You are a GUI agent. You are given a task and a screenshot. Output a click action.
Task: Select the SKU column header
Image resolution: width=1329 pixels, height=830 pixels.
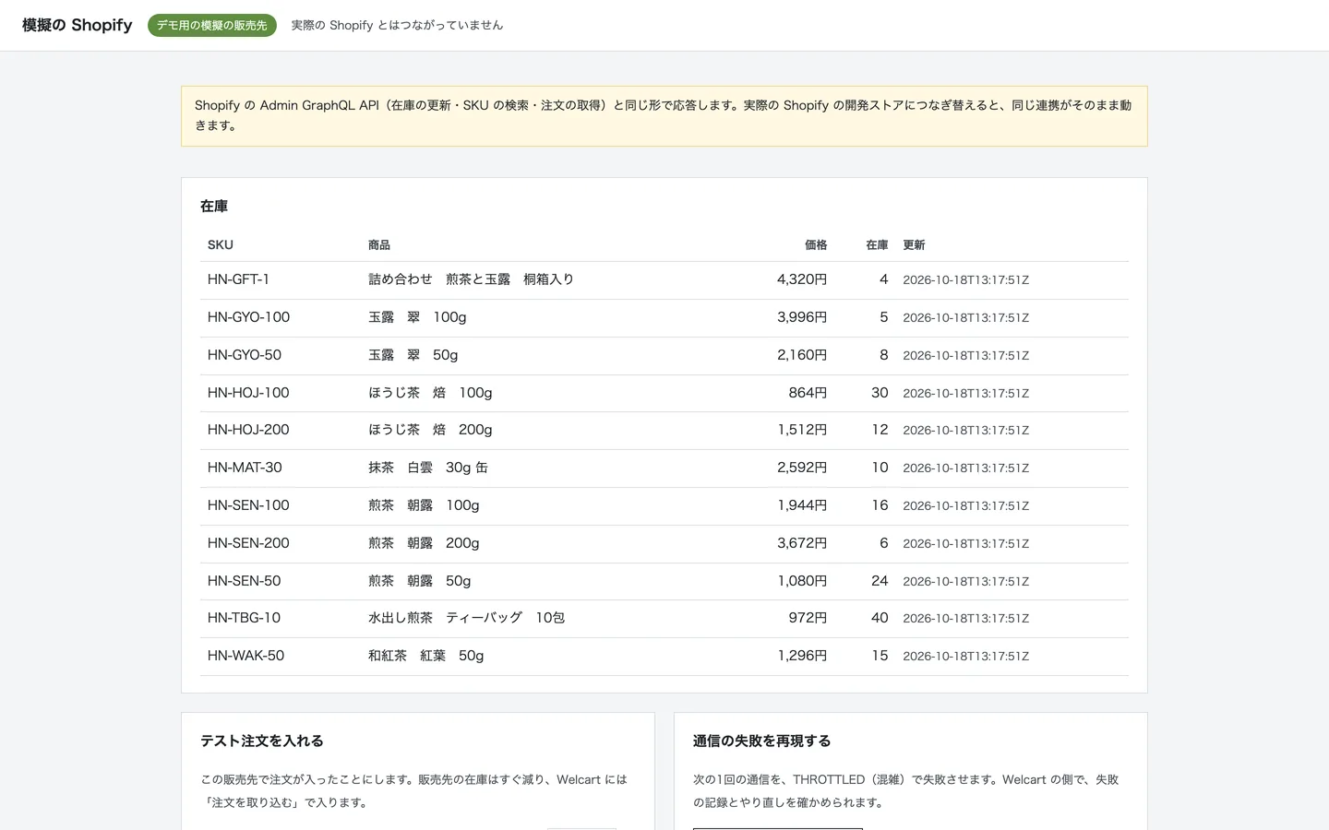[221, 245]
